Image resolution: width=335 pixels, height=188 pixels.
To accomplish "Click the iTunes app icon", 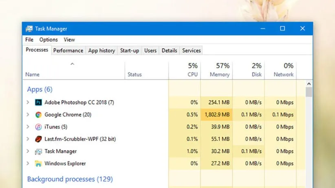I will pos(38,127).
